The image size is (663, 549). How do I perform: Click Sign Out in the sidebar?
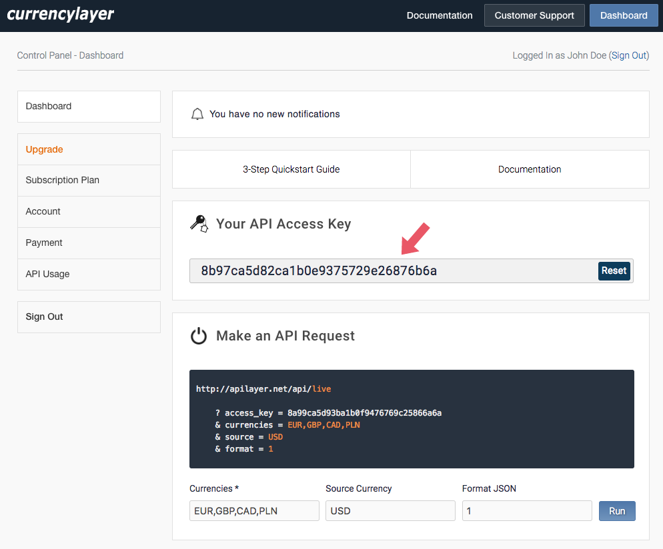coord(89,316)
